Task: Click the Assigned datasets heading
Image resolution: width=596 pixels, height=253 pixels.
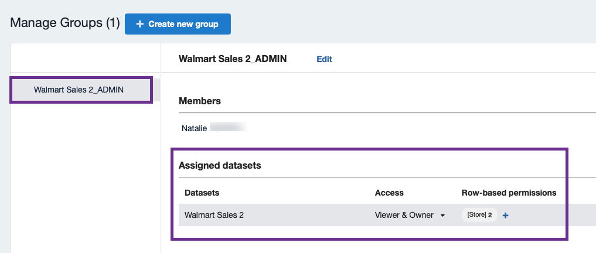Action: click(220, 166)
